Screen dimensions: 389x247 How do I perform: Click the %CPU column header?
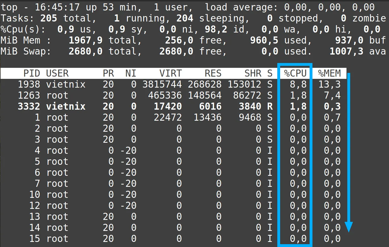(295, 73)
